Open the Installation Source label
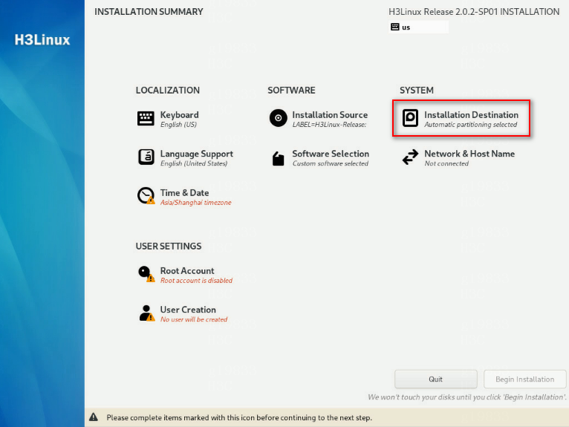The height and width of the screenshot is (427, 569). coord(330,115)
